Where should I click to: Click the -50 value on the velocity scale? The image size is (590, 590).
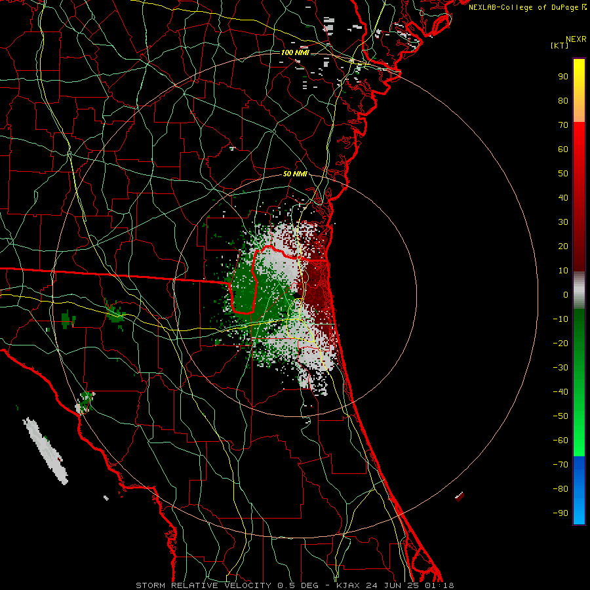[x=560, y=416]
